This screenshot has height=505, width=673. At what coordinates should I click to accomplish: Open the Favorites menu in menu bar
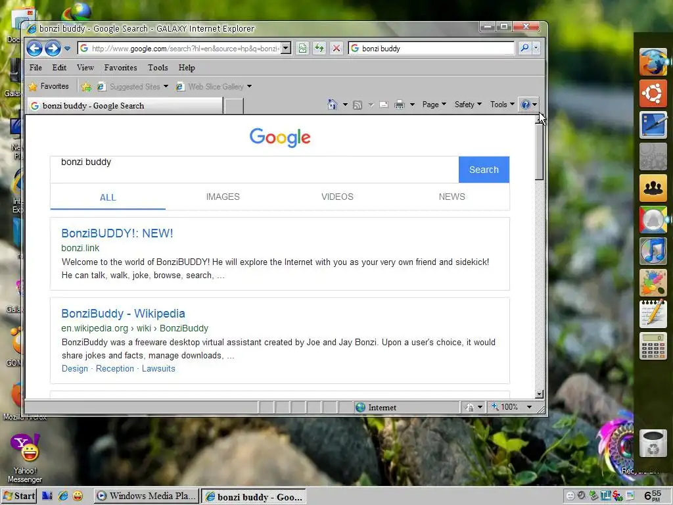pyautogui.click(x=121, y=68)
